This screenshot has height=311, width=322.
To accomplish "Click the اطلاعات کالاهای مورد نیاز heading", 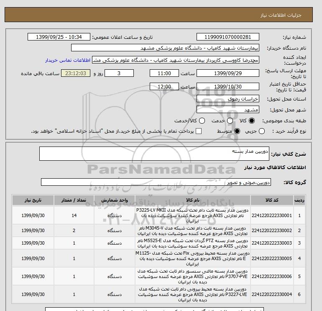I will (x=275, y=167).
